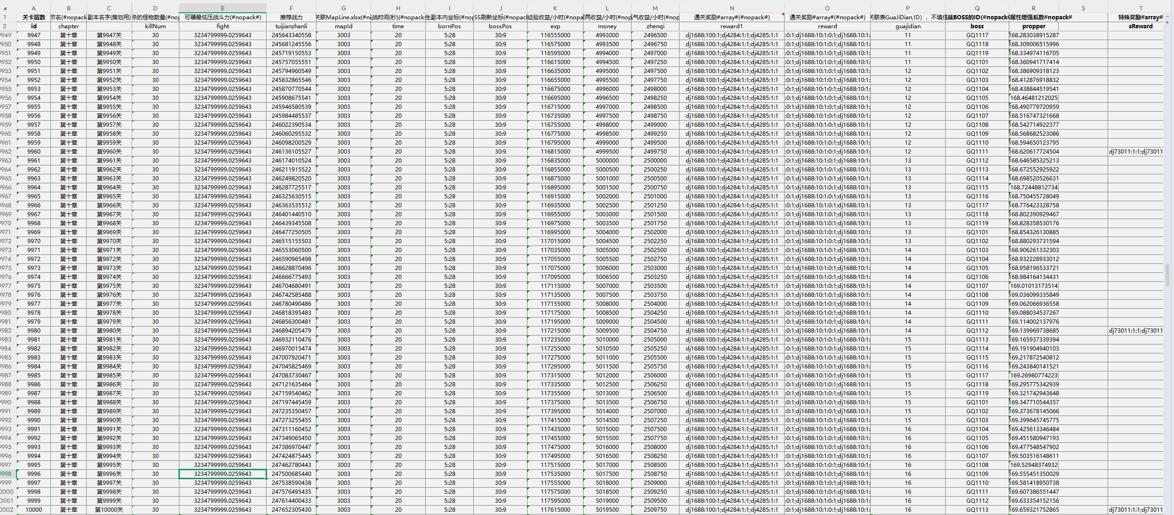Select column E header

[223, 8]
